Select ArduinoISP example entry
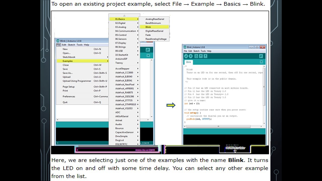This screenshot has width=322, height=181. pos(124,59)
